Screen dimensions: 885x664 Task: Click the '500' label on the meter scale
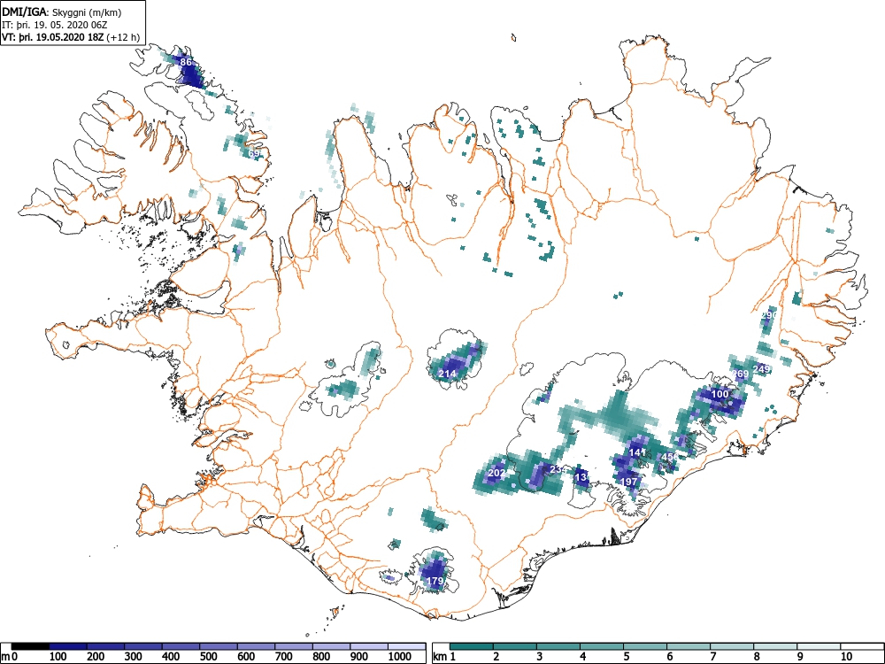coord(209,657)
